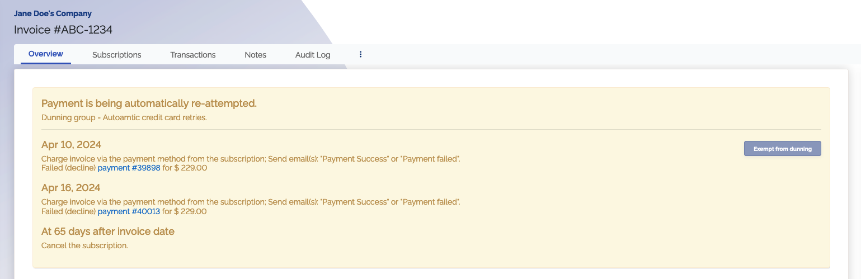Click the $229.00 amount for payment #40013

190,211
